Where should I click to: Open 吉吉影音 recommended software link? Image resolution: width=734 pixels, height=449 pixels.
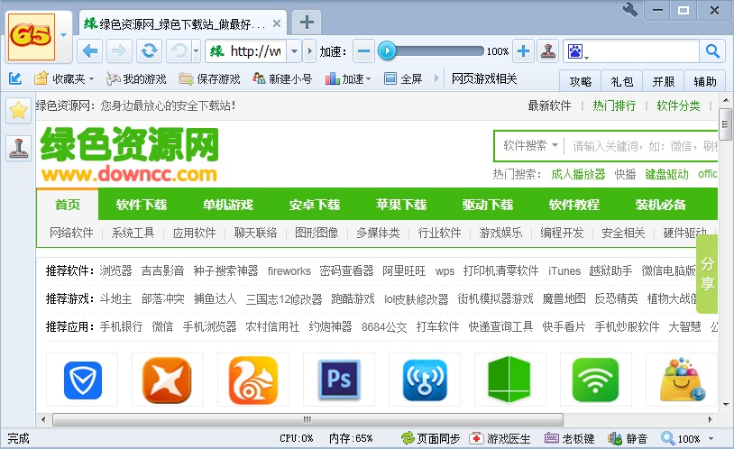[x=162, y=270]
